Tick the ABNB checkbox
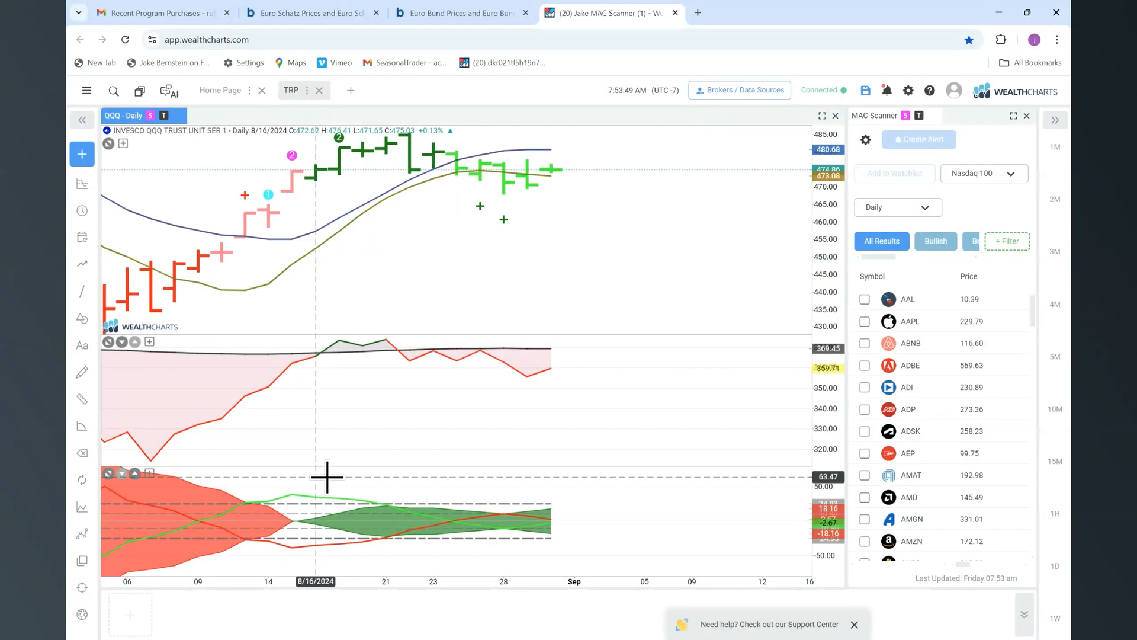 [865, 344]
